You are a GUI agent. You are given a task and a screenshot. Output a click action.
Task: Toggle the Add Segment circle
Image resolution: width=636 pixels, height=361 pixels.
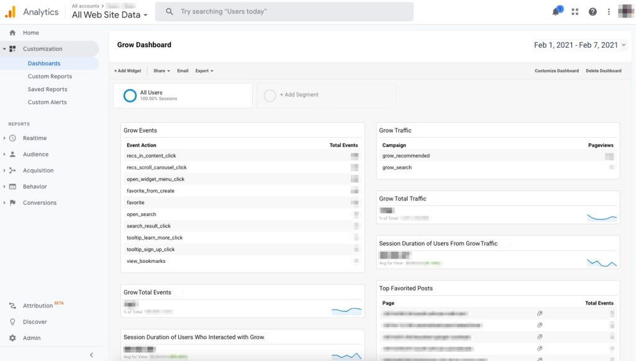[x=271, y=95]
